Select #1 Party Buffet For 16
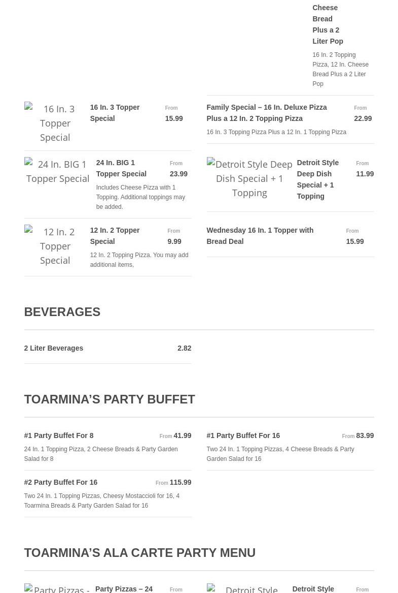Viewport: 398px width, 593px height. click(x=243, y=435)
